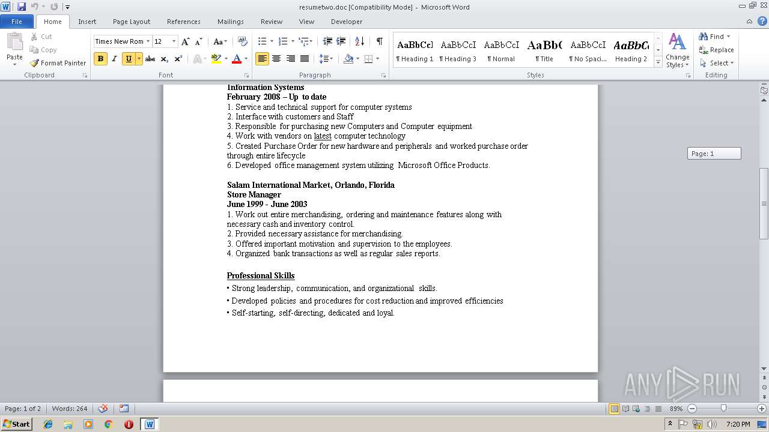Shrink the font size
The height and width of the screenshot is (432, 769).
point(198,41)
